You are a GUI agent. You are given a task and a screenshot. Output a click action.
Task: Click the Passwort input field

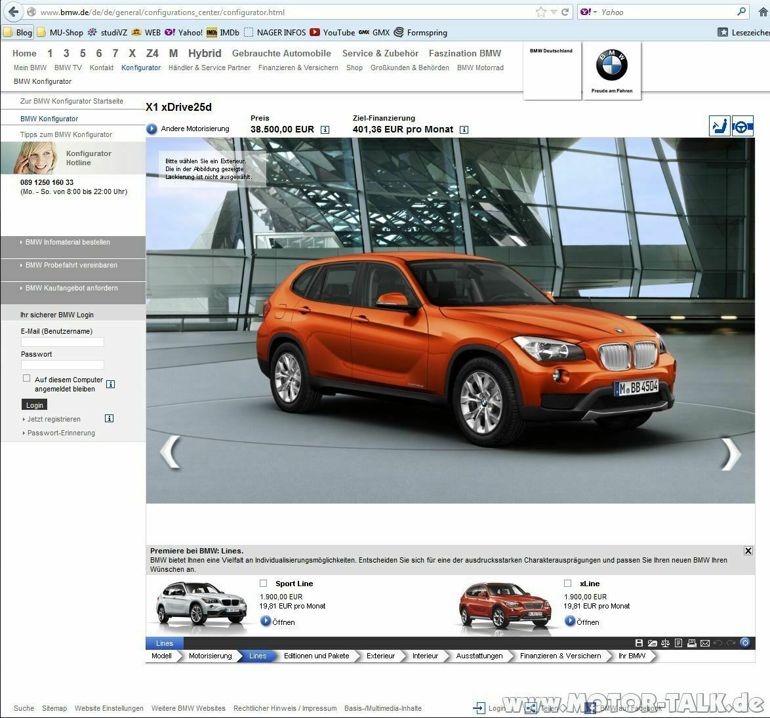pos(62,365)
